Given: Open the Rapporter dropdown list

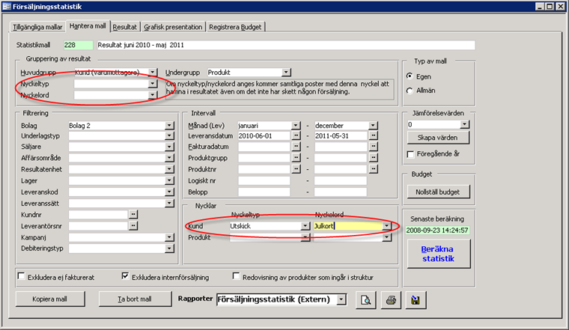Looking at the screenshot, I should [341, 299].
